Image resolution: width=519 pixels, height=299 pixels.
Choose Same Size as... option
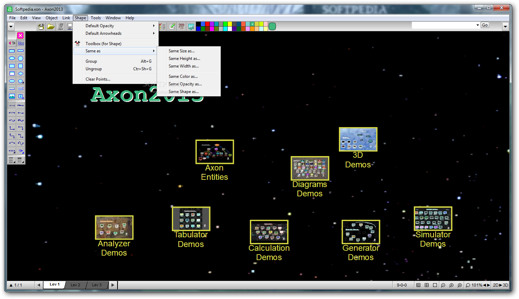tap(189, 51)
